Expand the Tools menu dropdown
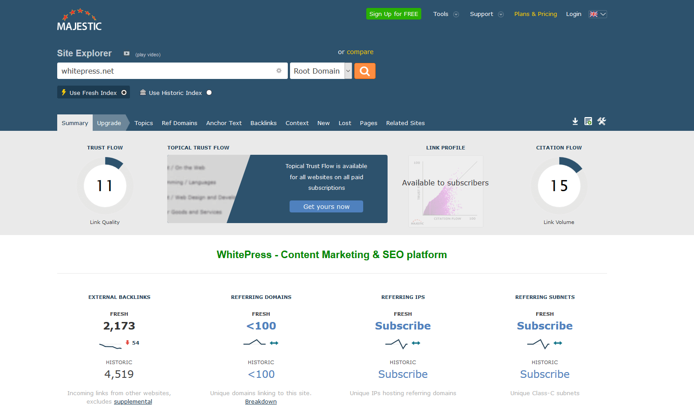 tap(446, 14)
